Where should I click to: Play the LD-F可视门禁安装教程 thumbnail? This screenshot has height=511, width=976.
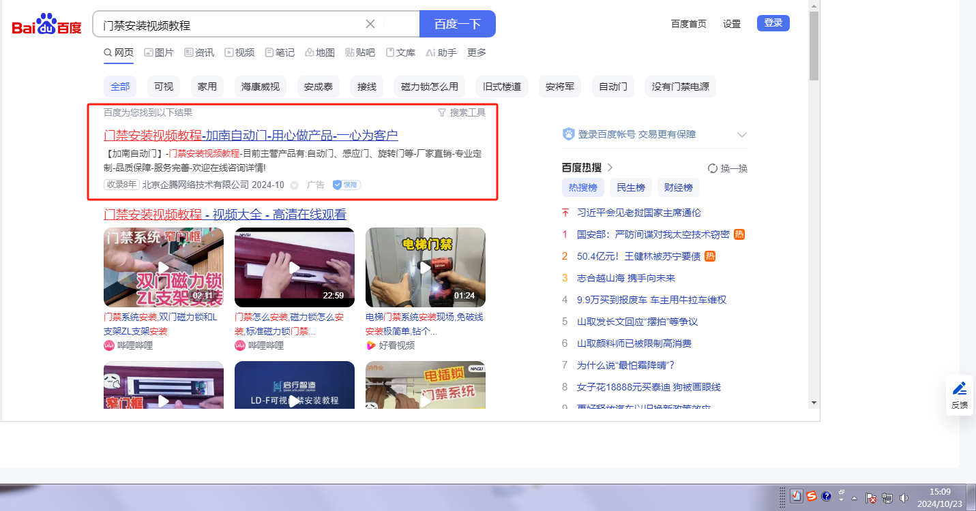coord(295,385)
